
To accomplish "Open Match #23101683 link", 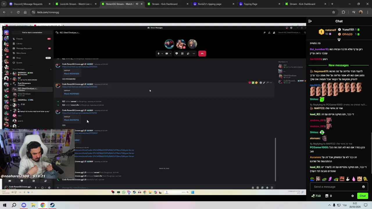I will click(x=71, y=94).
